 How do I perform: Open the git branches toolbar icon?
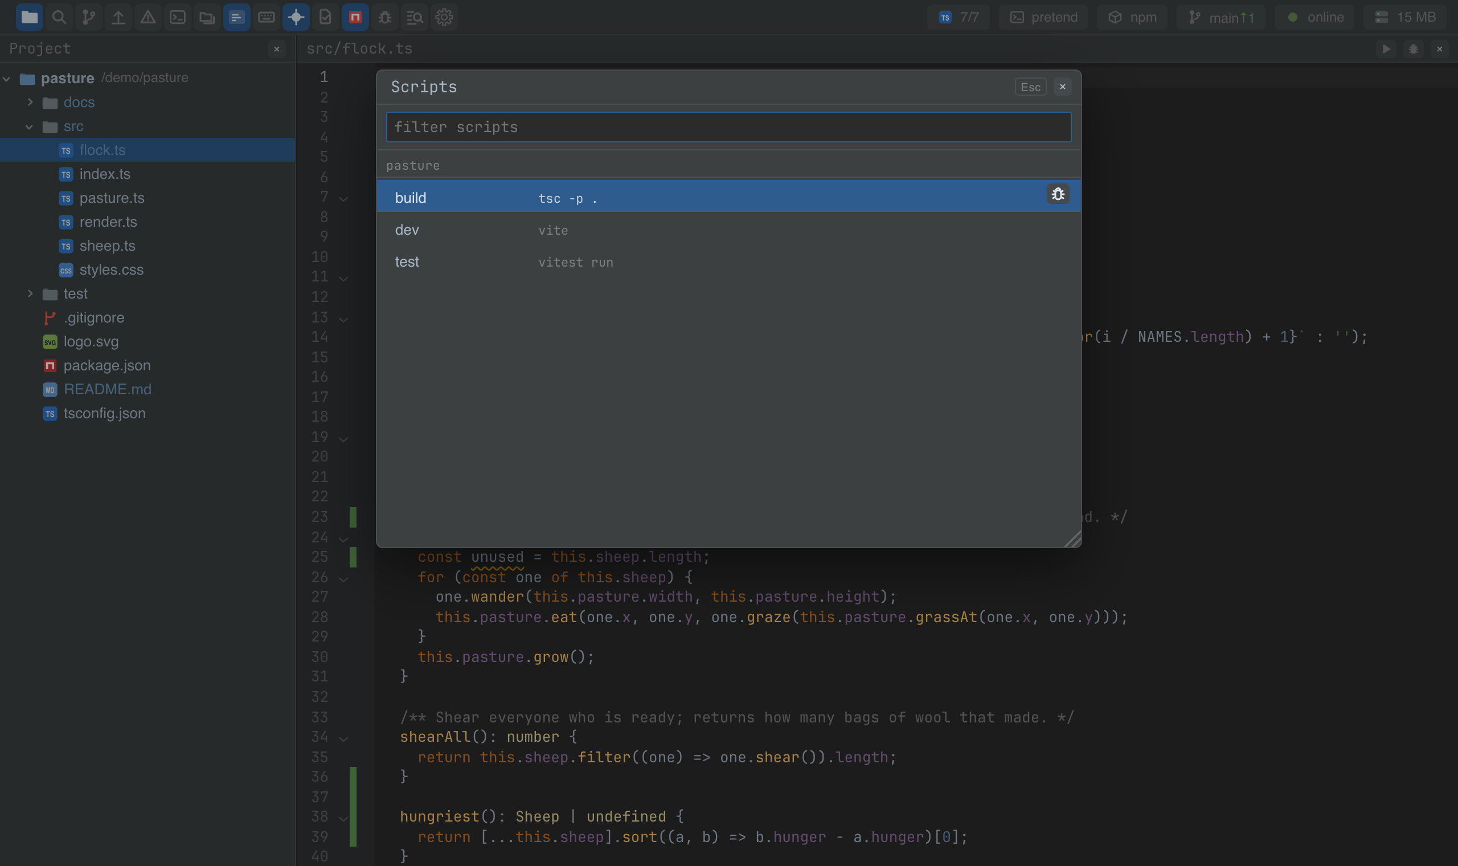click(x=89, y=17)
